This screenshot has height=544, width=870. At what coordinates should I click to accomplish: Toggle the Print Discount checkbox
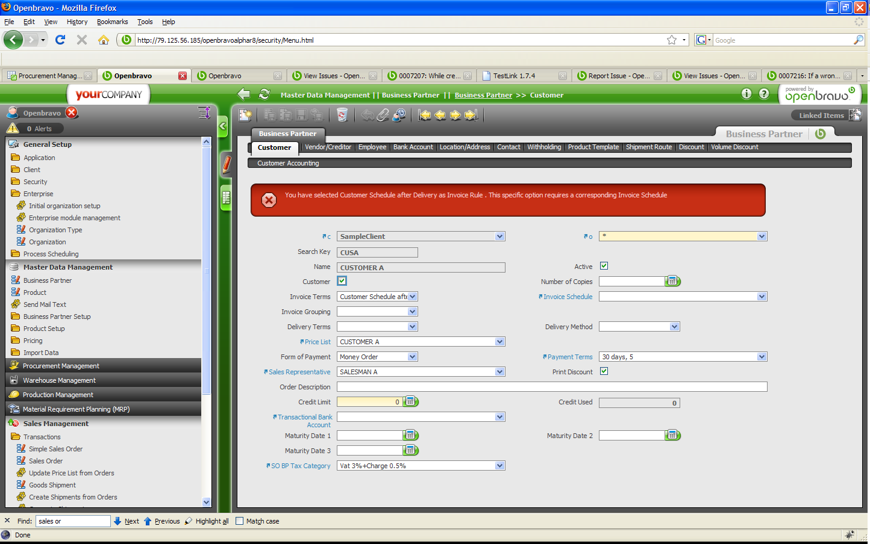click(604, 371)
